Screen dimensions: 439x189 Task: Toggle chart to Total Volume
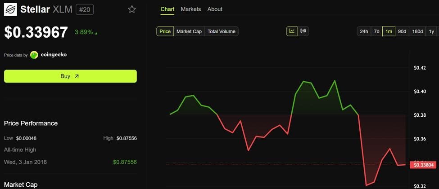click(x=221, y=31)
